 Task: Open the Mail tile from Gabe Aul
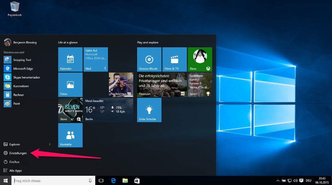[x=96, y=60]
